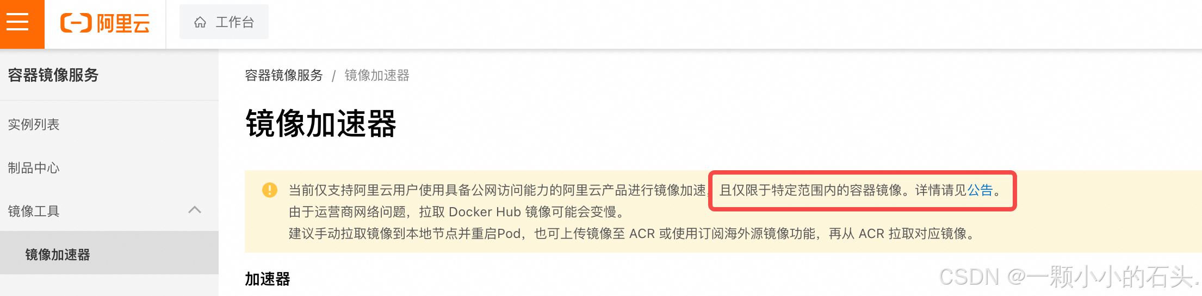This screenshot has width=1202, height=296.
Task: Click the Aliyun bracket logo icon
Action: (76, 23)
